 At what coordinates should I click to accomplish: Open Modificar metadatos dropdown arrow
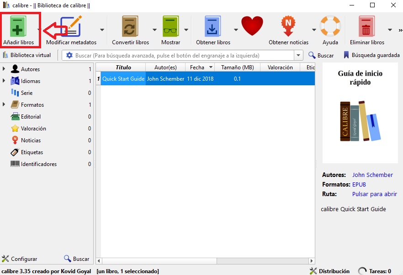102,30
